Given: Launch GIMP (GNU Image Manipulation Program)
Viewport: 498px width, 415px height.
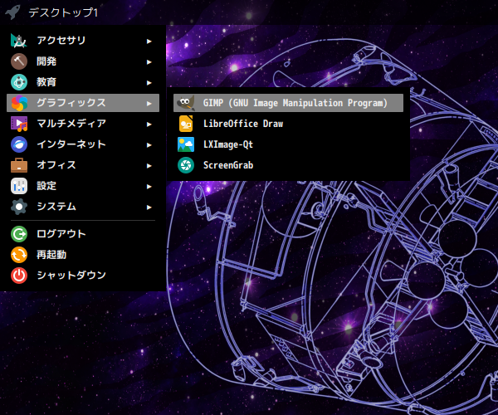Looking at the screenshot, I should pyautogui.click(x=288, y=103).
